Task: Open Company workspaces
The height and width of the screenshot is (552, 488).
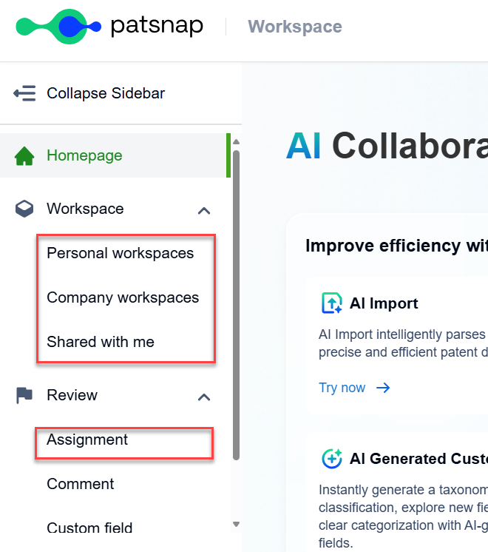Action: (x=123, y=297)
